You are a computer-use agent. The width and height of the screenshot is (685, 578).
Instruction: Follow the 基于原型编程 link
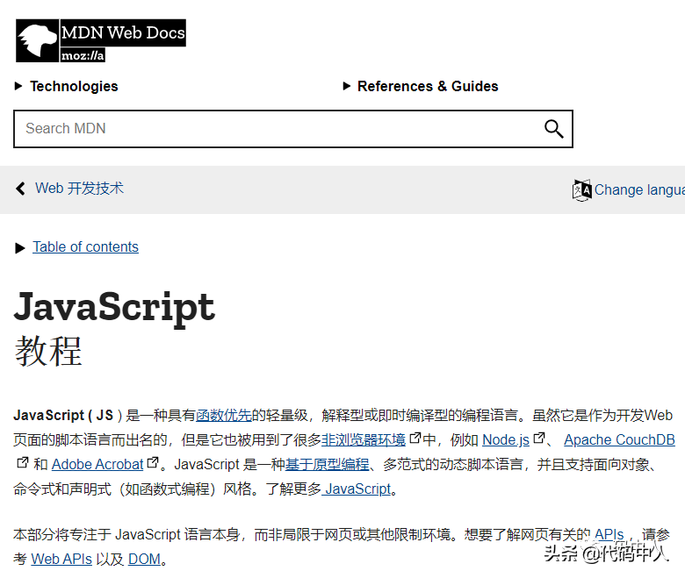(x=328, y=465)
